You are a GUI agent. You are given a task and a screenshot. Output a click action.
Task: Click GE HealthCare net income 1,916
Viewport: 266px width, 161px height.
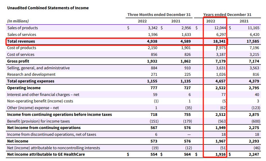(x=220, y=155)
